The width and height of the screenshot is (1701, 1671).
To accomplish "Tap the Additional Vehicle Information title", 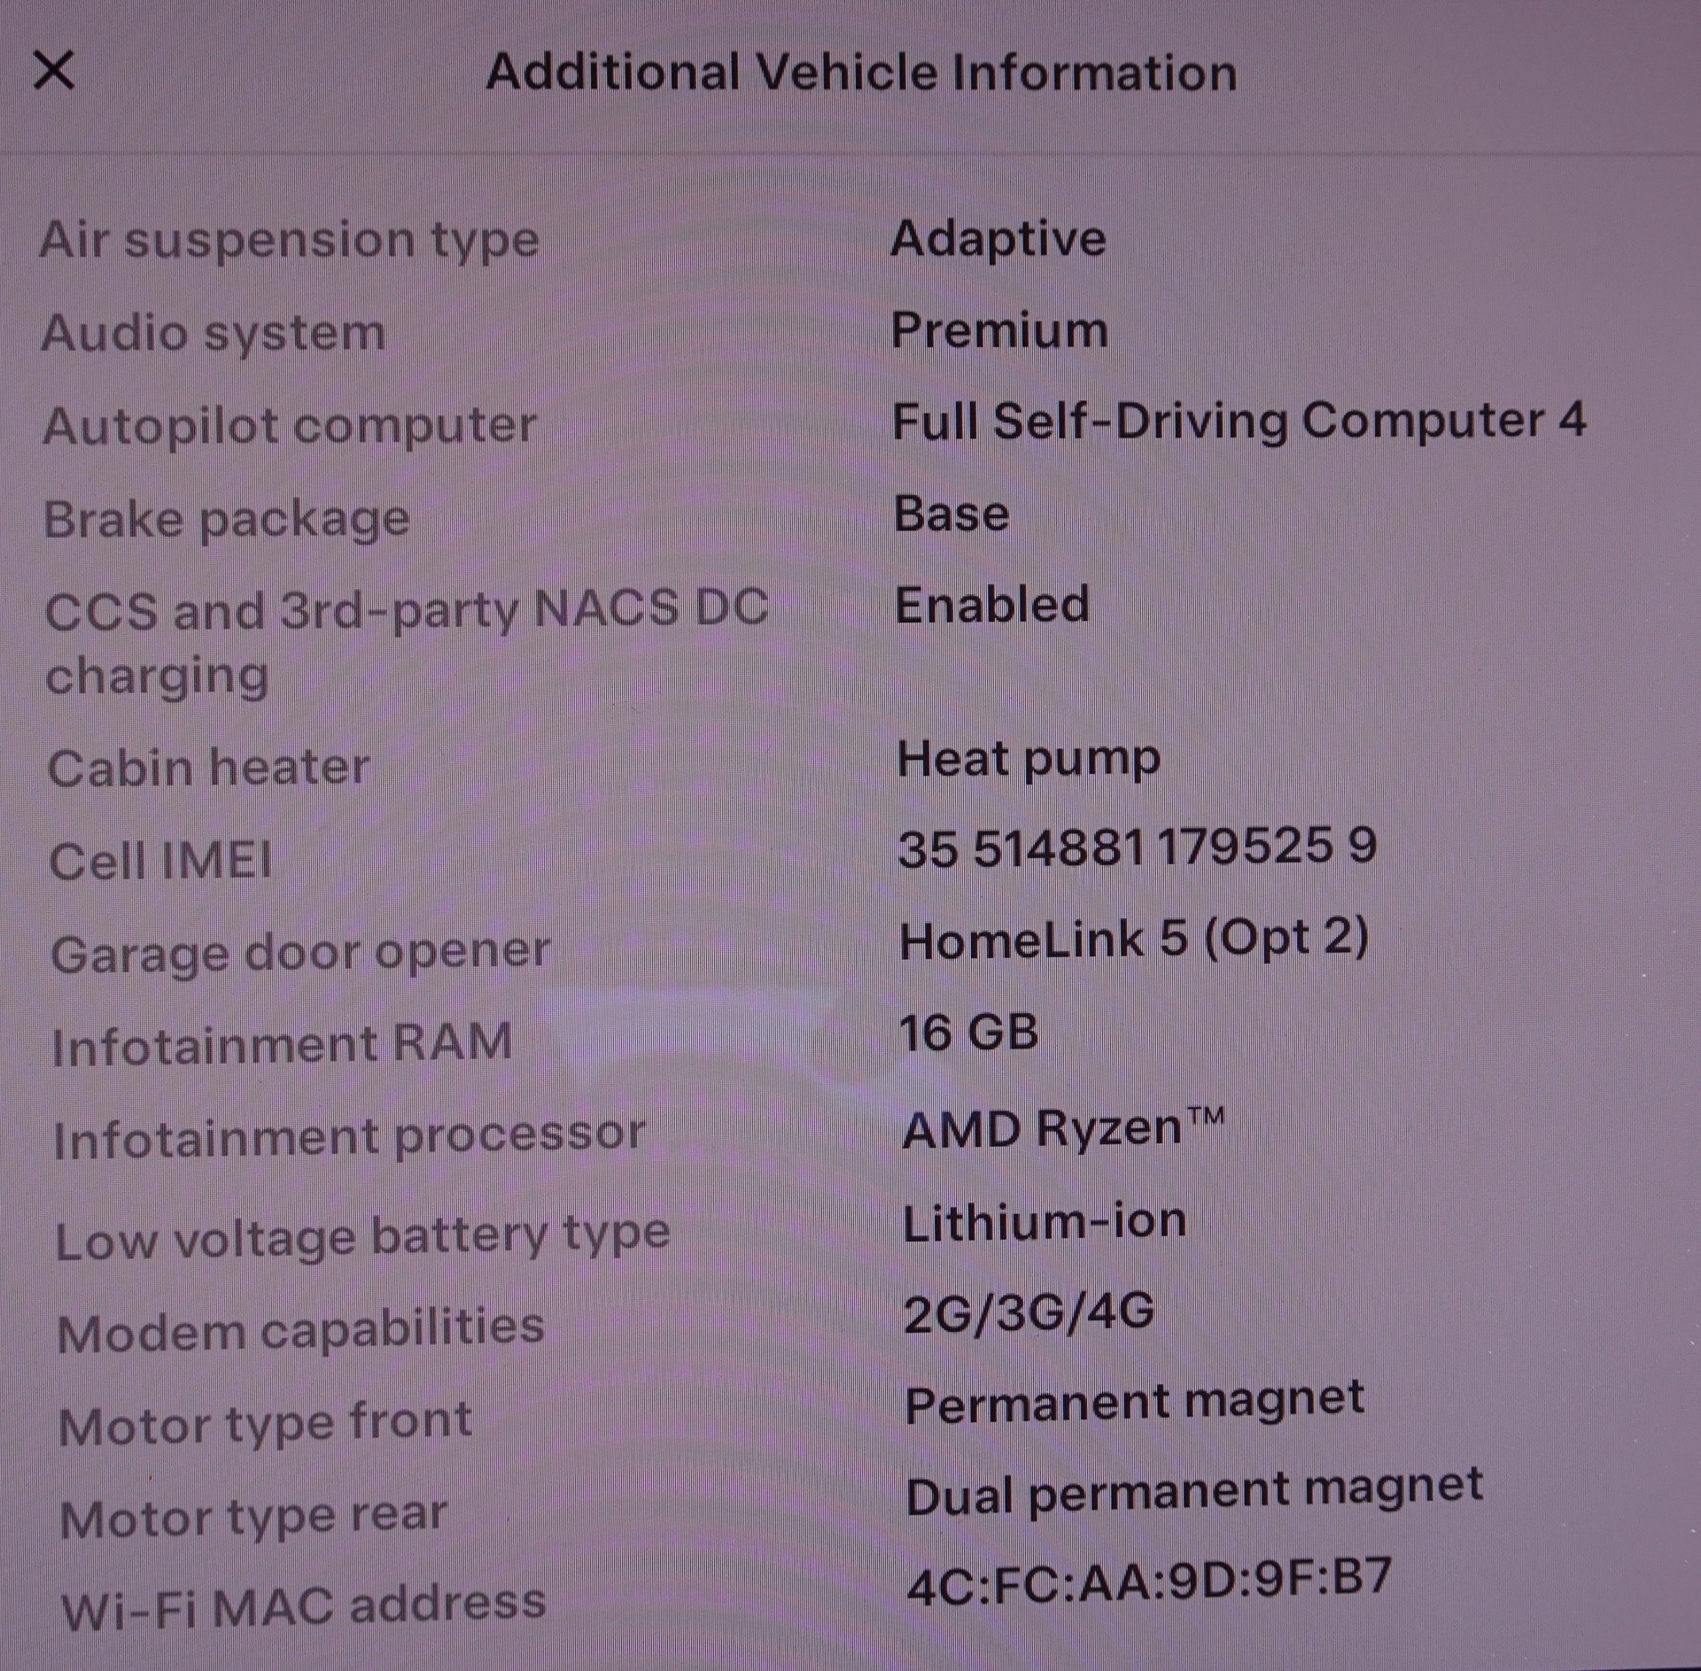I will click(x=862, y=72).
